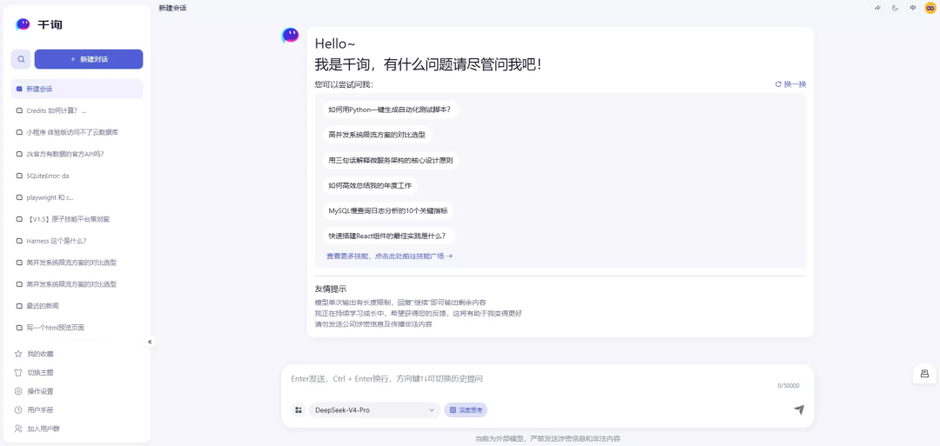Click the 新建会话 title in header
The width and height of the screenshot is (940, 446).
coord(172,8)
